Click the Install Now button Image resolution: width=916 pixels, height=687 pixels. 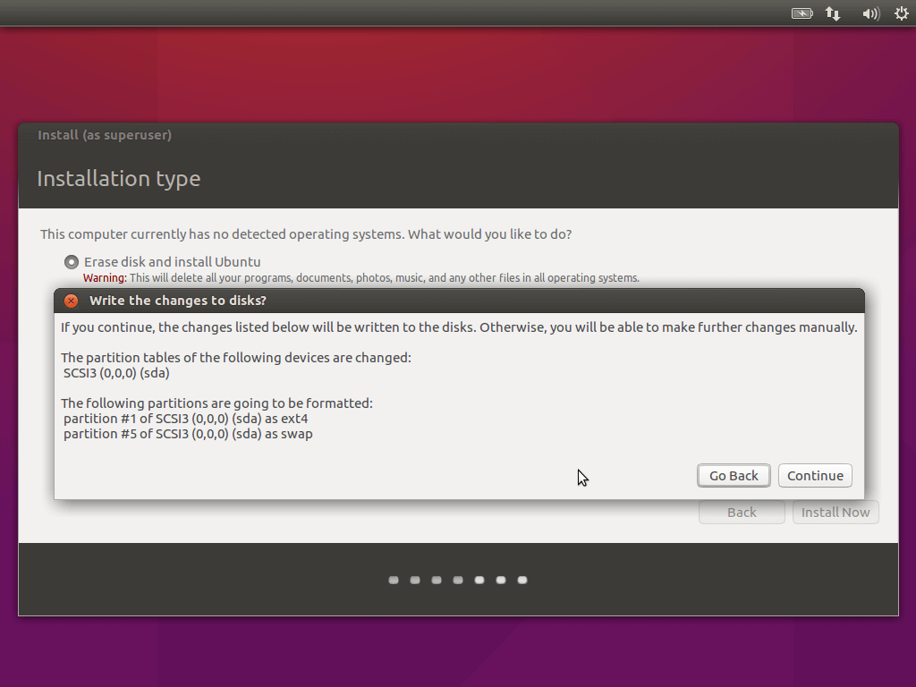[835, 513]
